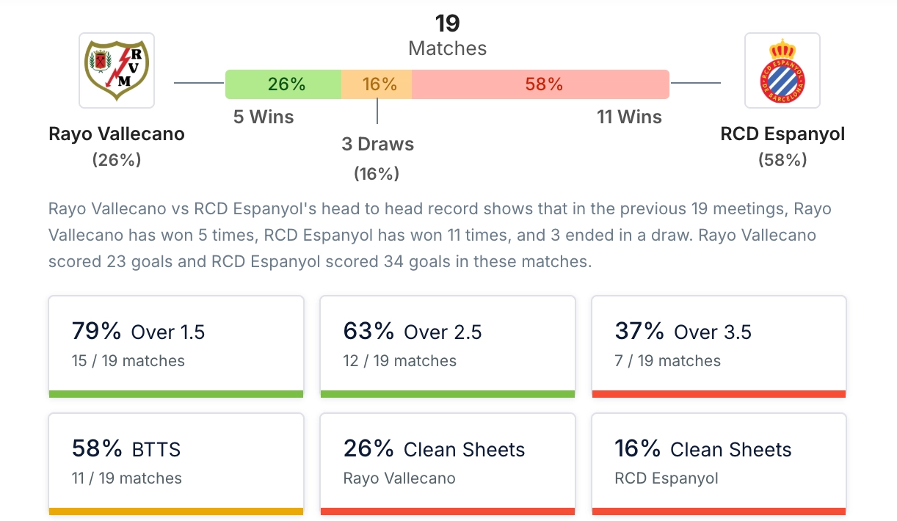This screenshot has height=521, width=897.
Task: Click the green 26% wins bar segment
Action: tap(283, 84)
